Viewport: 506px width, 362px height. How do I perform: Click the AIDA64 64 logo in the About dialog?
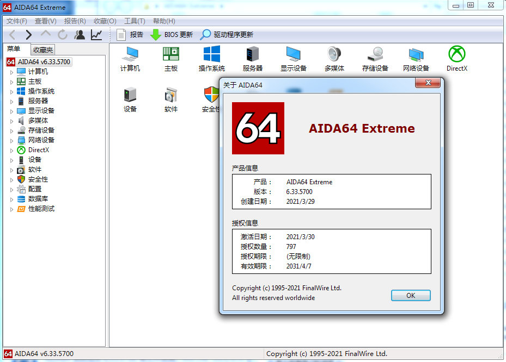(x=258, y=128)
